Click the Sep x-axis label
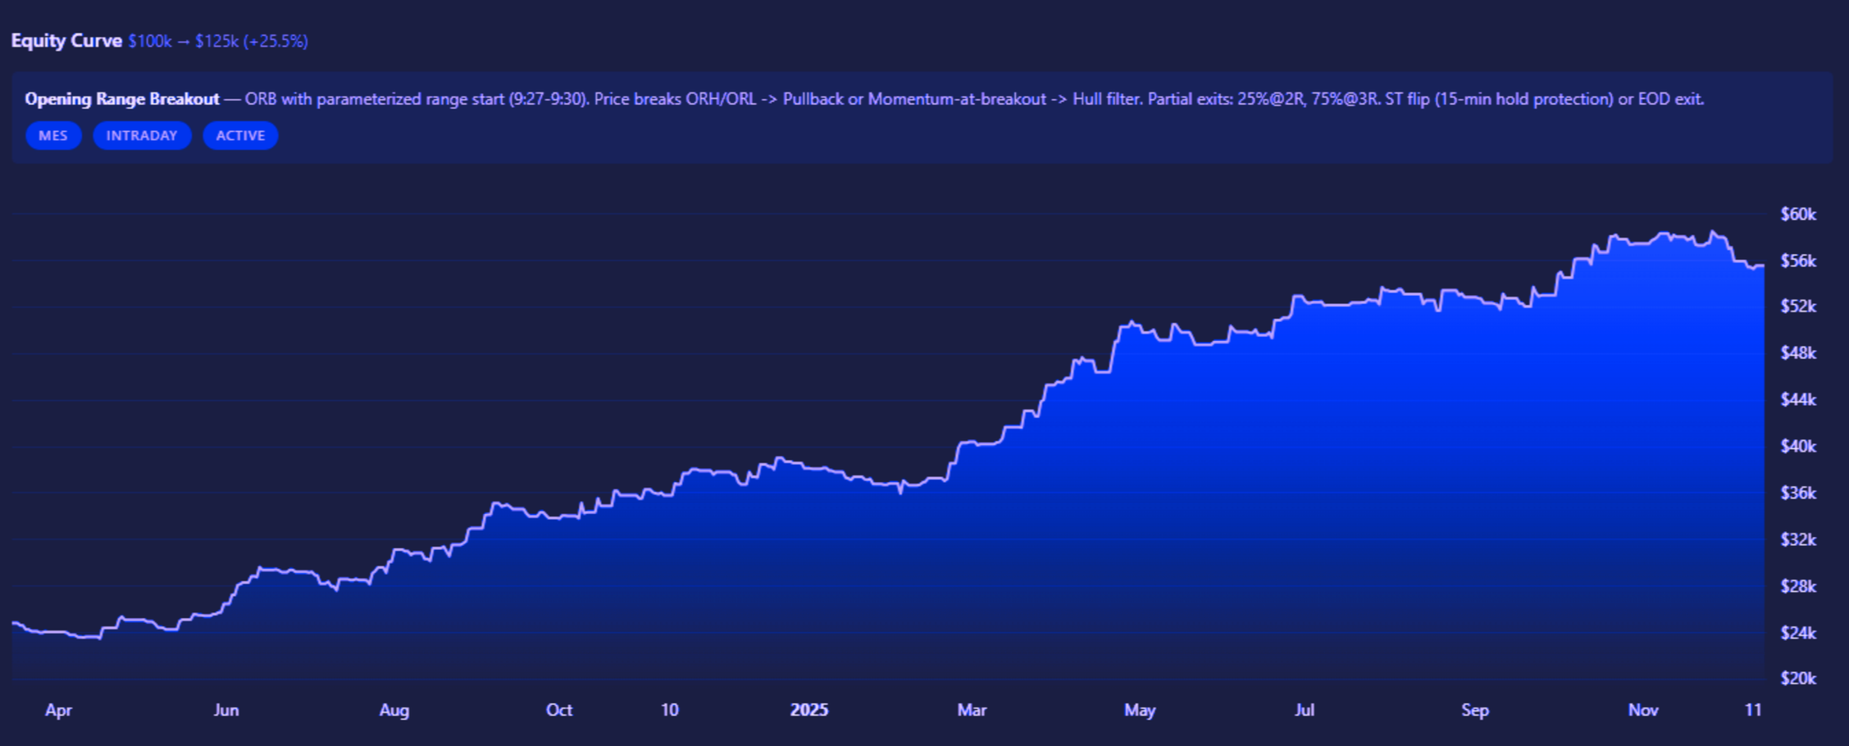Image resolution: width=1849 pixels, height=746 pixels. click(1475, 710)
